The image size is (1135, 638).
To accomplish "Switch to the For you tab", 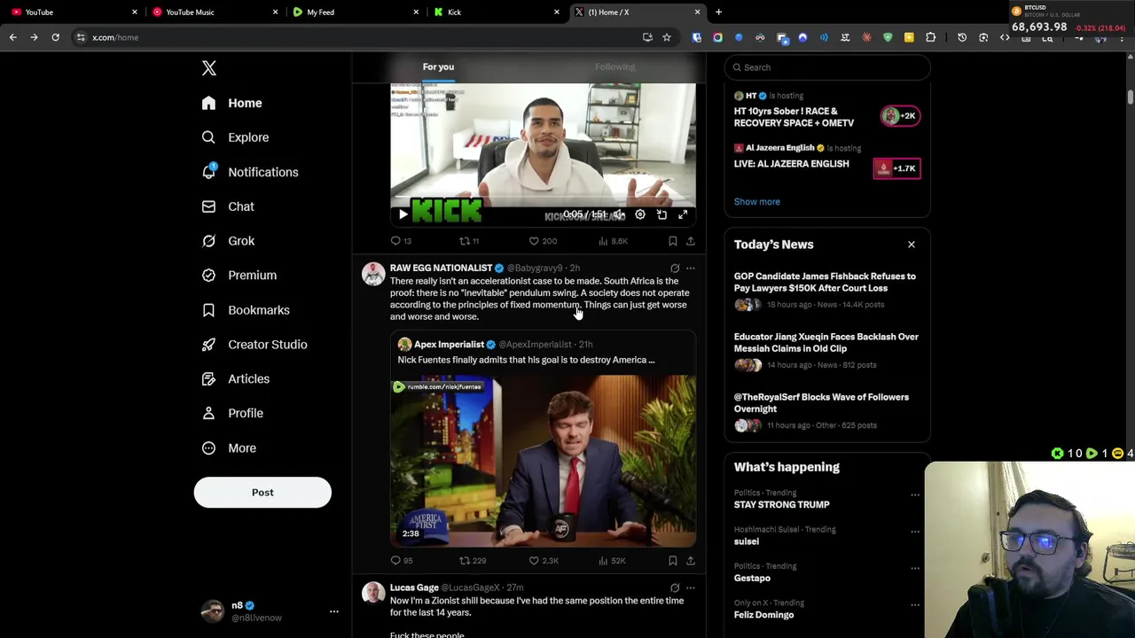I will 438,67.
